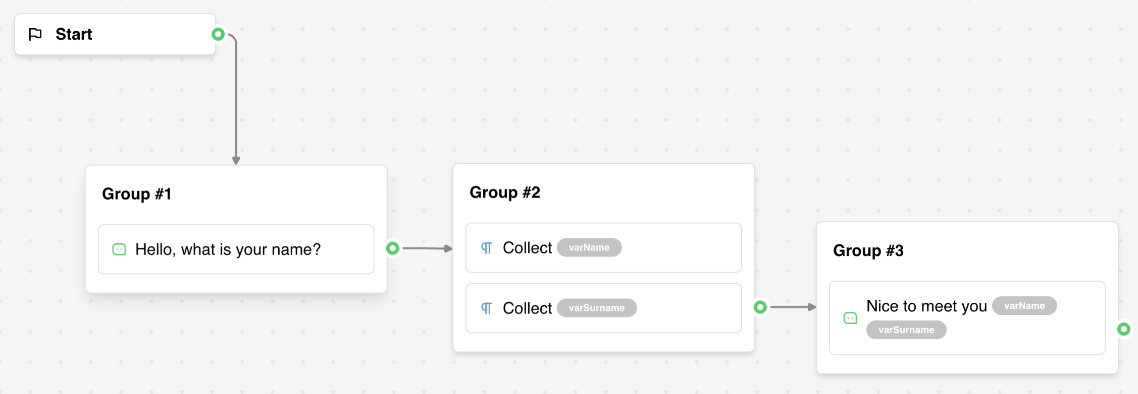Click Group #2's green output connector
This screenshot has width=1138, height=394.
(760, 307)
